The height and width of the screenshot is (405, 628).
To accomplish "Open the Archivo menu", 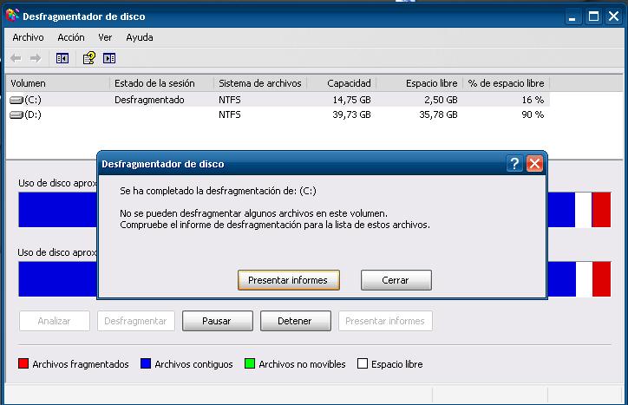I will (x=28, y=37).
